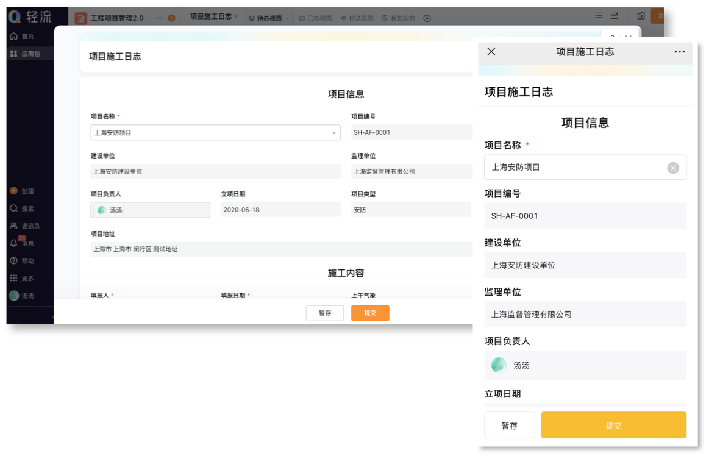Open the 首页 home icon in sidebar

pos(14,37)
